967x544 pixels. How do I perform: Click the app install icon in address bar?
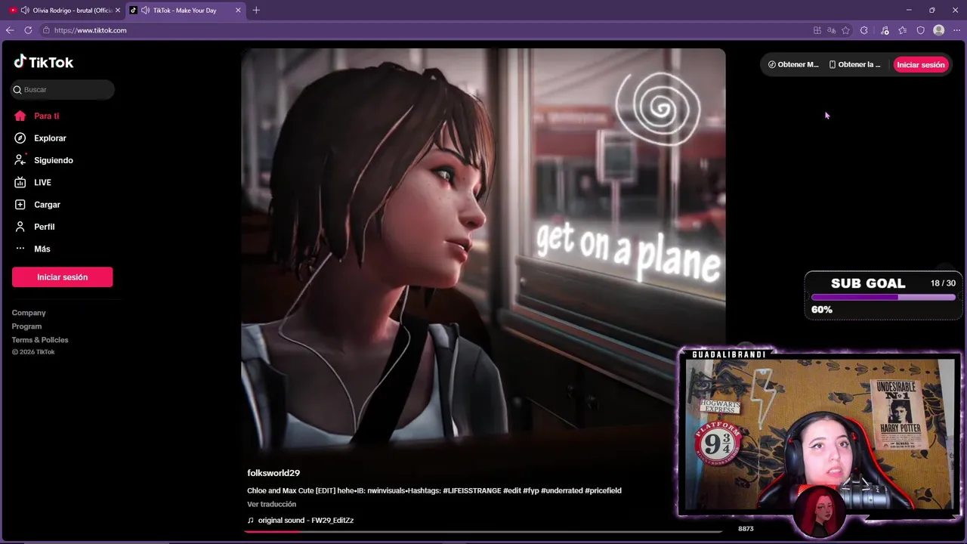click(x=817, y=30)
